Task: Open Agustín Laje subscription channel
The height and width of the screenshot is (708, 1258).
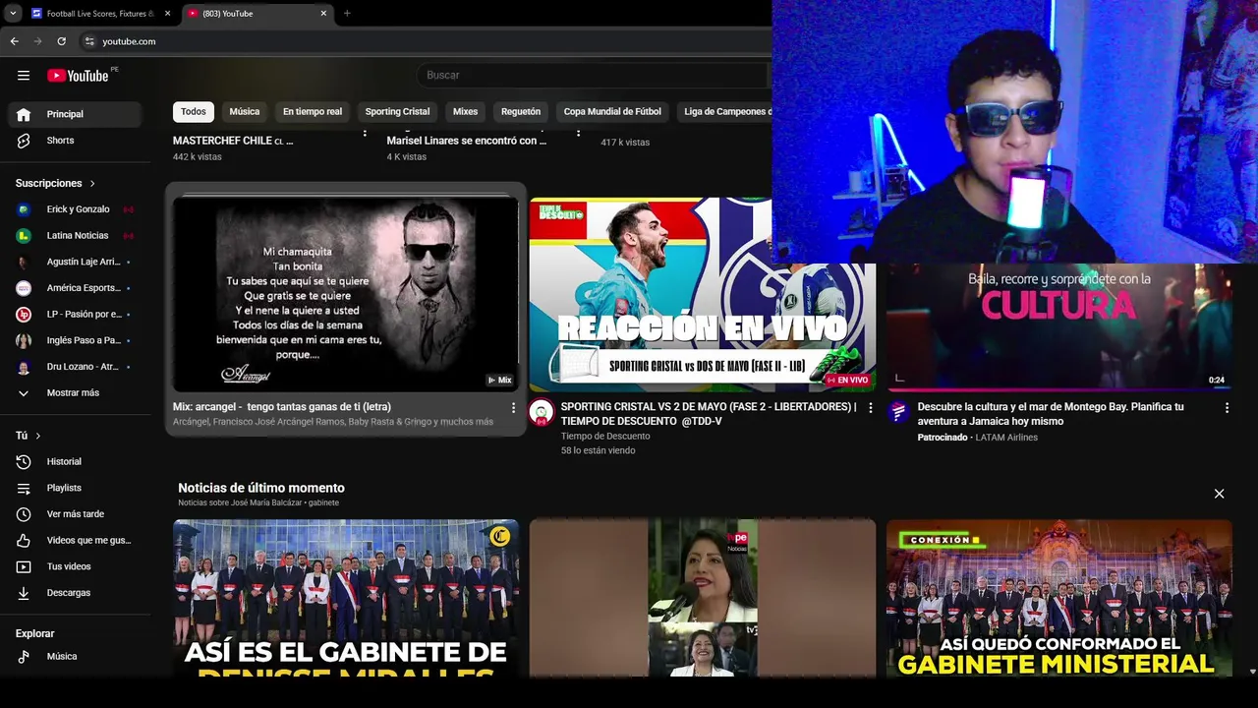Action: tap(76, 262)
